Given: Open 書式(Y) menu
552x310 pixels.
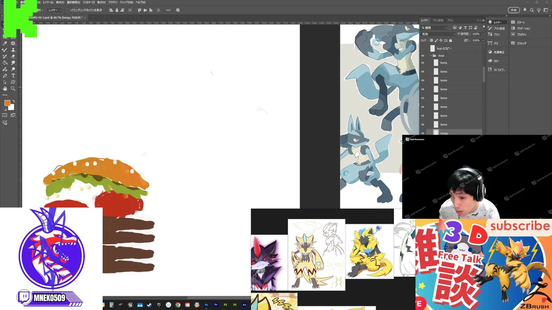Looking at the screenshot, I should click(60, 2).
